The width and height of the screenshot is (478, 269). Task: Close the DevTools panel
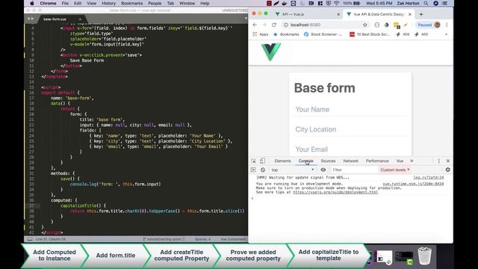[x=448, y=161]
